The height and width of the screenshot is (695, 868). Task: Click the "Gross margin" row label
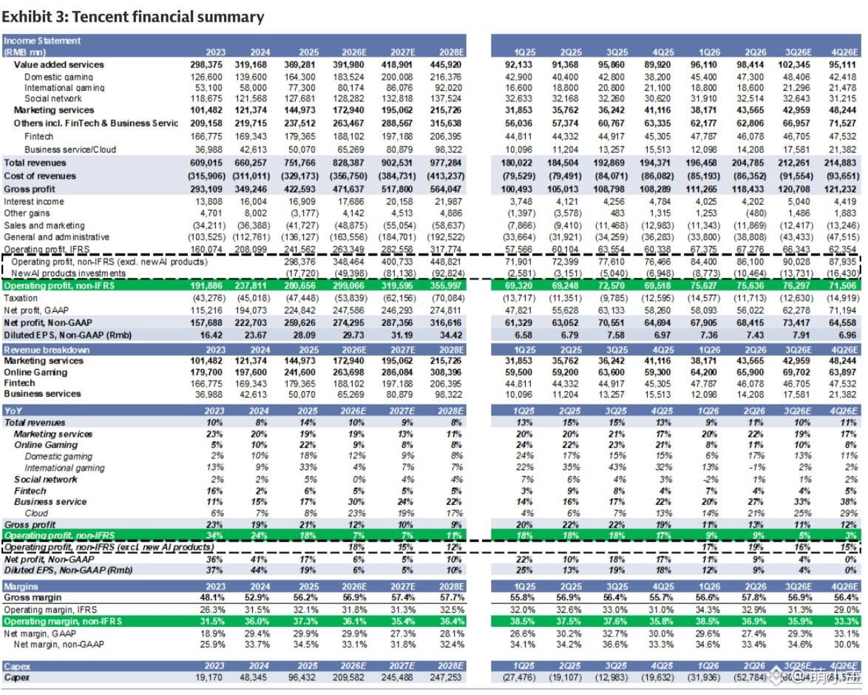33,597
